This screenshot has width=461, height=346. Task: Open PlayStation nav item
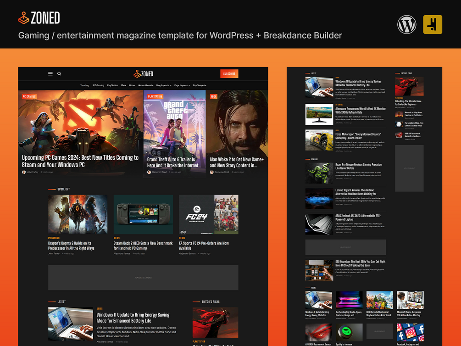click(x=112, y=85)
